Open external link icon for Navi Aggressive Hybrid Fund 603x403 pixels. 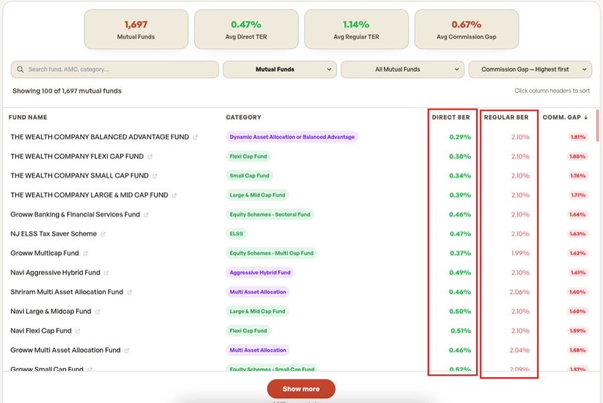pos(106,272)
